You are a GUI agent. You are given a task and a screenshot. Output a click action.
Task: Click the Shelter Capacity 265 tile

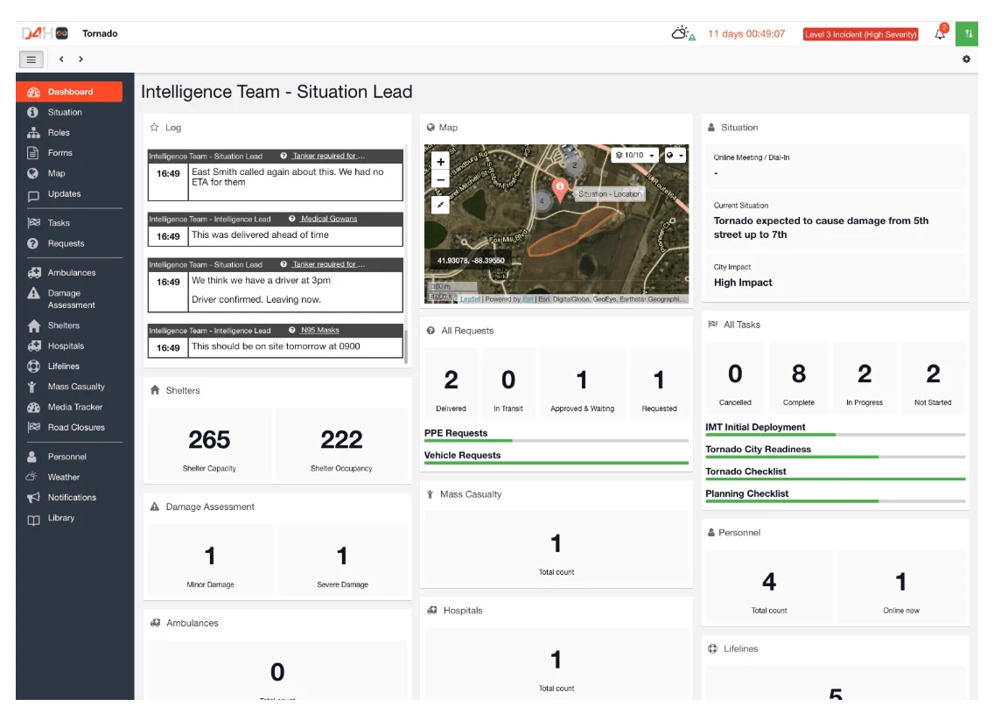(x=209, y=444)
